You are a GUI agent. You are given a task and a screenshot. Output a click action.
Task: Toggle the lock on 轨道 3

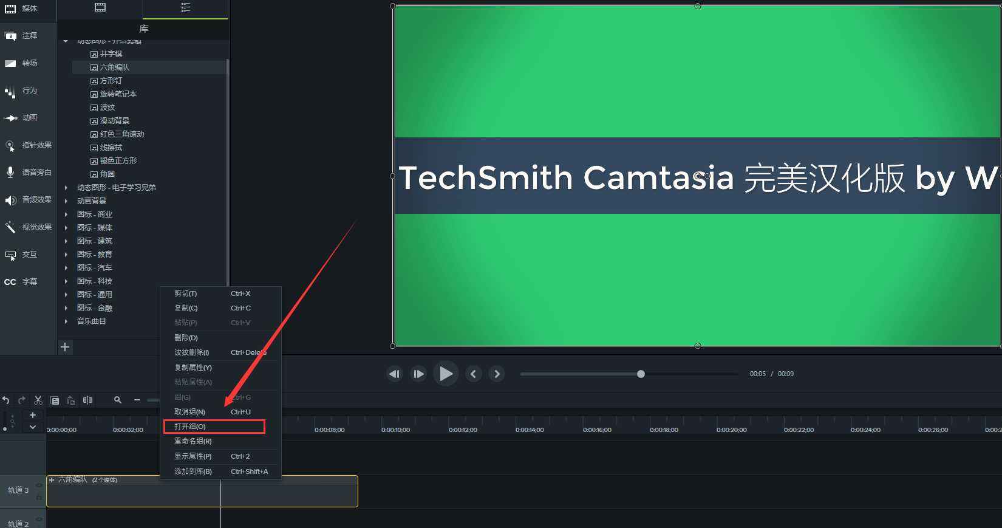point(39,498)
